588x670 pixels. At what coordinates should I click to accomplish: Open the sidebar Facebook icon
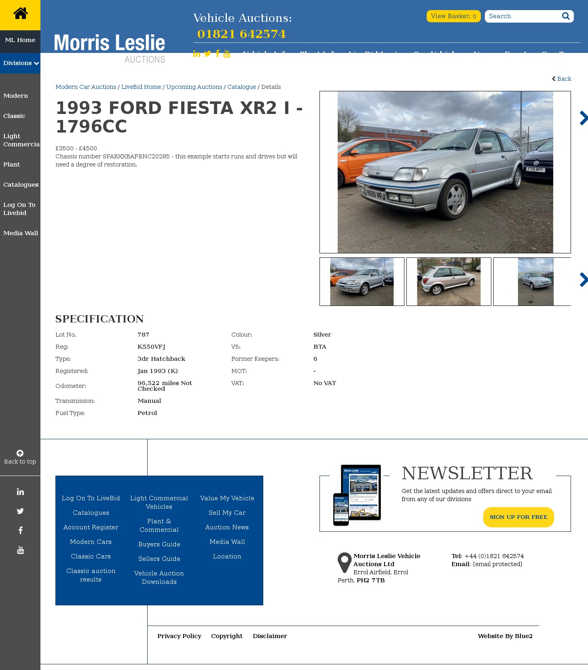click(20, 531)
